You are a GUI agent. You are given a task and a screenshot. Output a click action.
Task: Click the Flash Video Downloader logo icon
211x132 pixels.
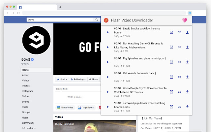pyautogui.click(x=106, y=20)
